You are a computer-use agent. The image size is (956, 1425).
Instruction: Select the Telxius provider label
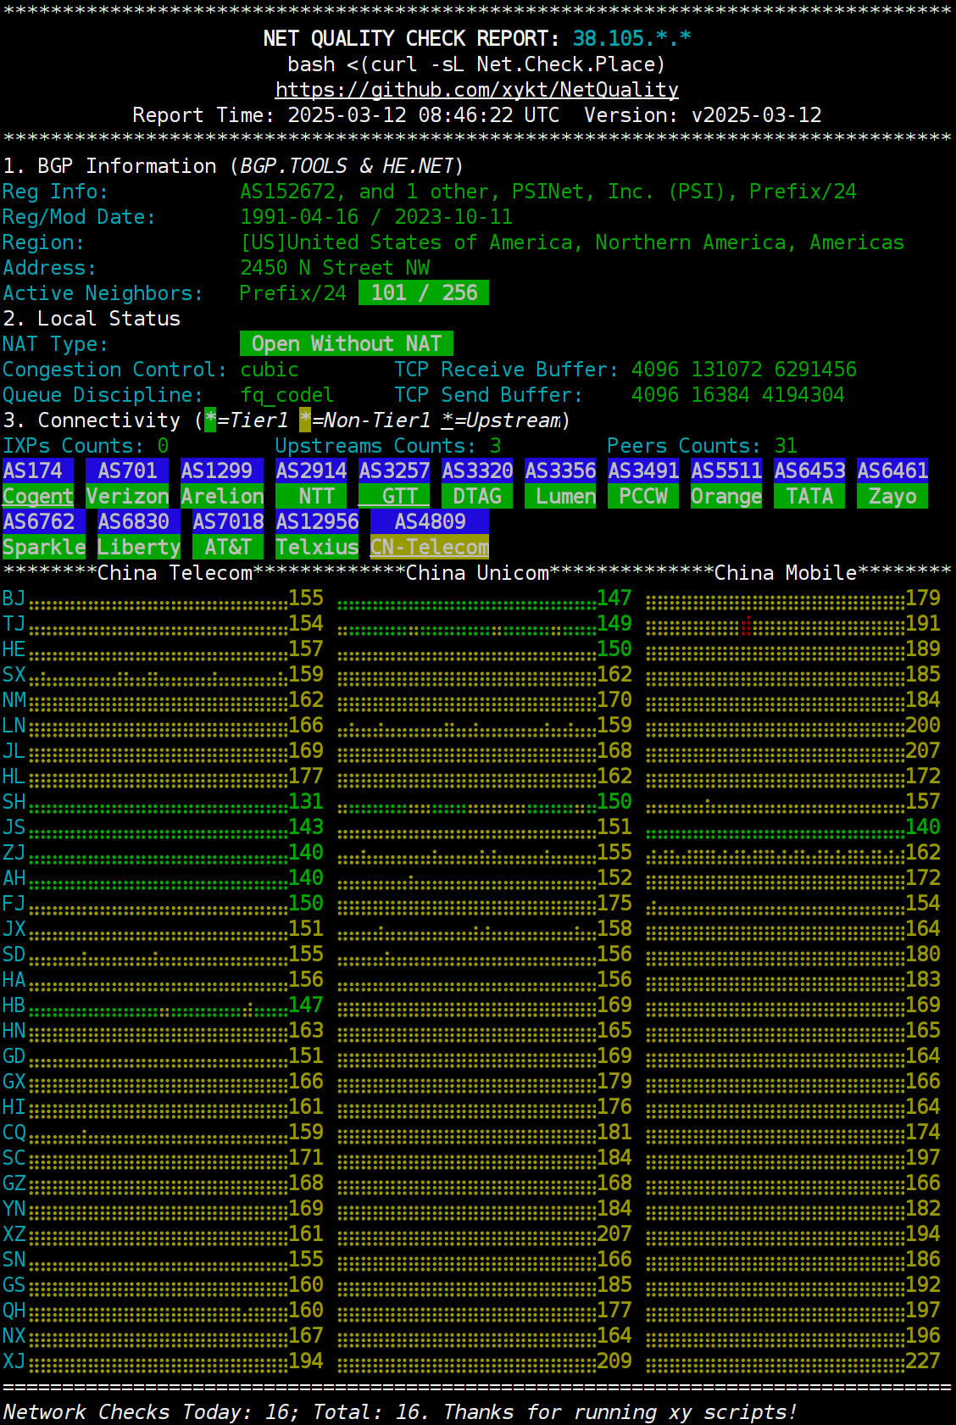(x=316, y=548)
